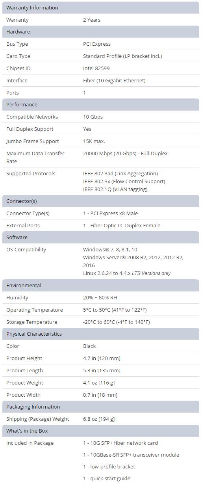Click the What's in the Box header
The width and height of the screenshot is (202, 483).
pyautogui.click(x=101, y=431)
